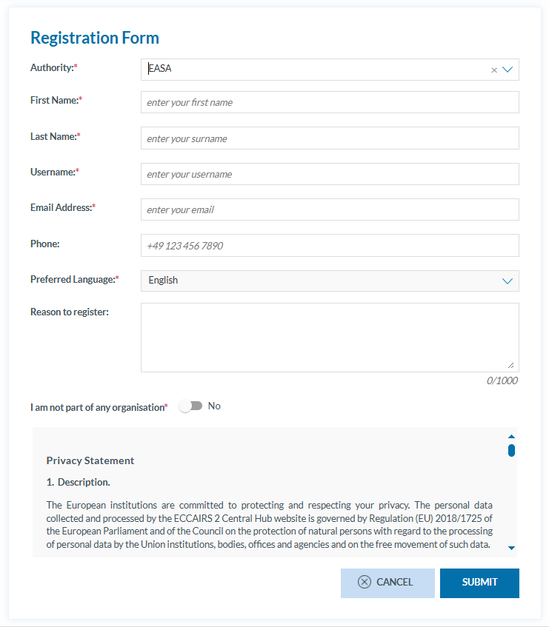Click the circled X icon on Cancel
Screen dimensions: 549x627
pos(364,582)
